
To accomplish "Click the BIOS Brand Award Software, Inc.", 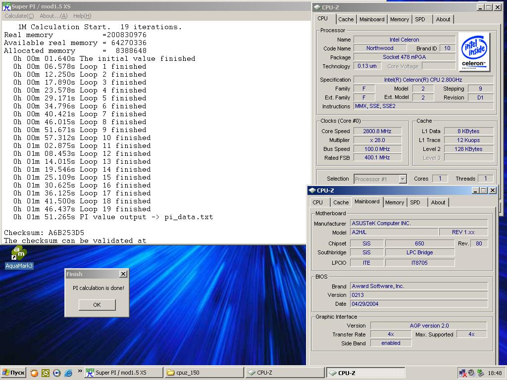I will (x=419, y=286).
